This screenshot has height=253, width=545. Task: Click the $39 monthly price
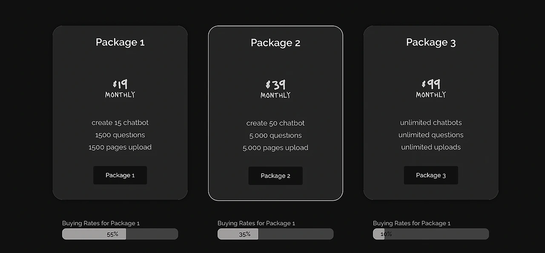point(275,89)
